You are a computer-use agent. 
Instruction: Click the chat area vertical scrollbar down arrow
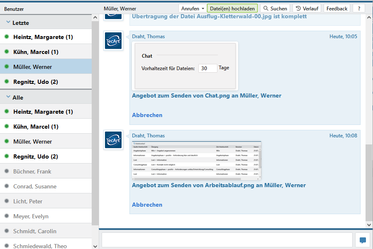click(x=369, y=225)
